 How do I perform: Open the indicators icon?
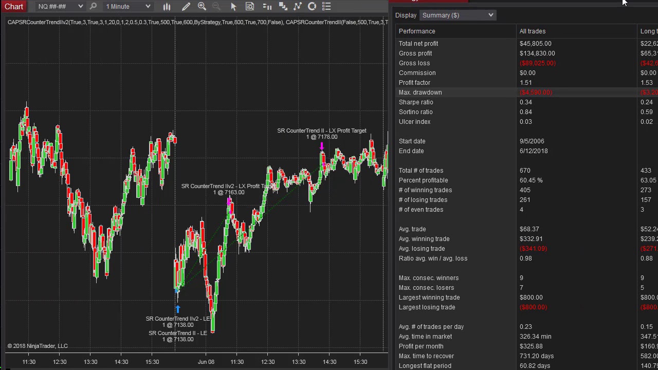297,6
